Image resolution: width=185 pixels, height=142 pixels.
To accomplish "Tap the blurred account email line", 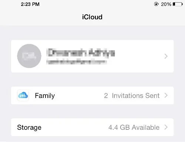I will click(x=77, y=62).
